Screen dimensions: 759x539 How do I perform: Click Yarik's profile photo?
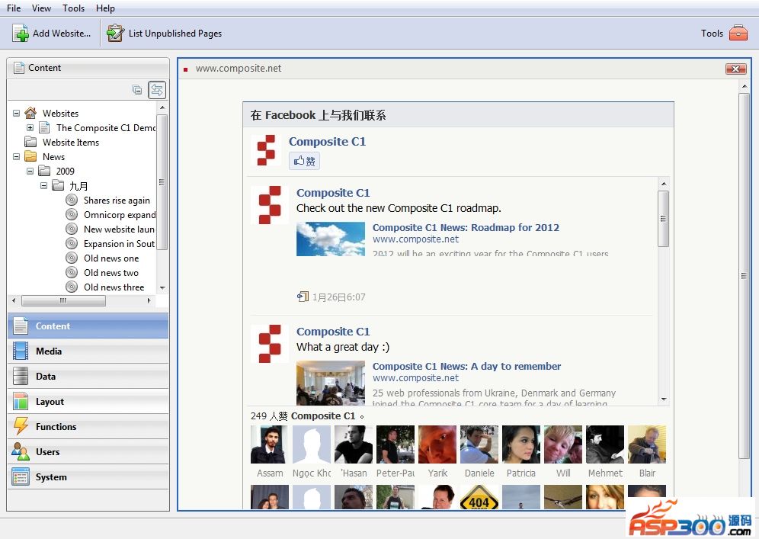coord(437,444)
